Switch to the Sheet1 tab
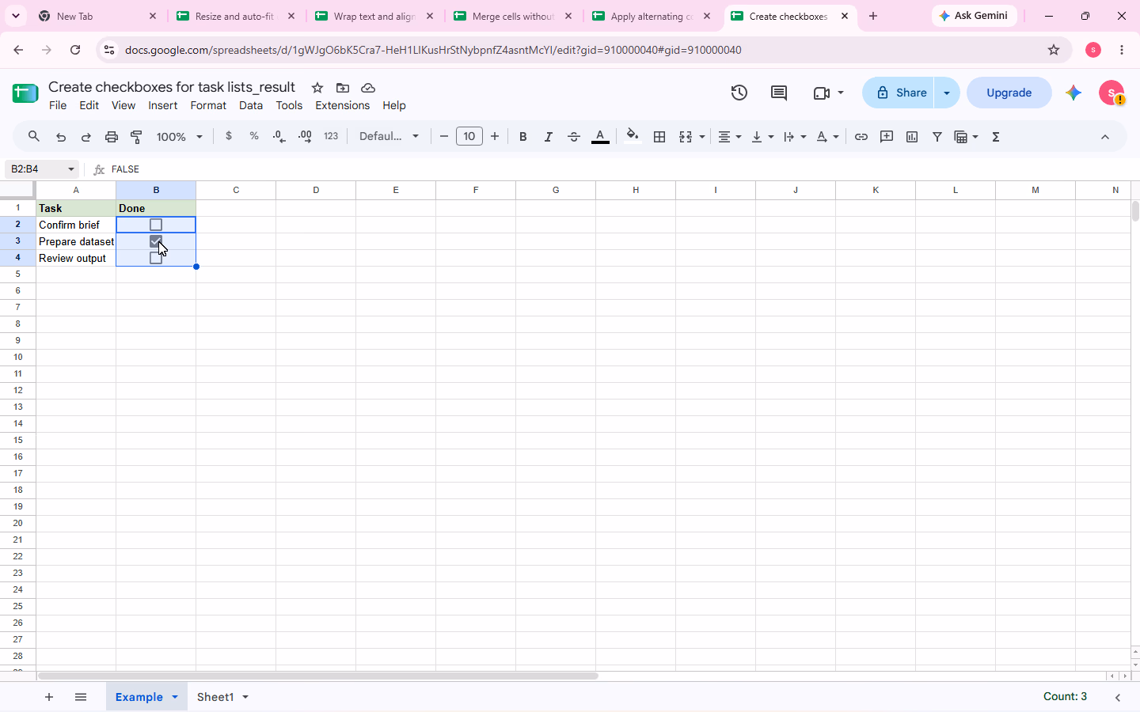Image resolution: width=1140 pixels, height=712 pixels. pyautogui.click(x=215, y=697)
